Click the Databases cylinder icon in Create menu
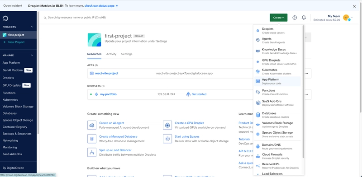The height and width of the screenshot is (177, 362). pos(258,115)
